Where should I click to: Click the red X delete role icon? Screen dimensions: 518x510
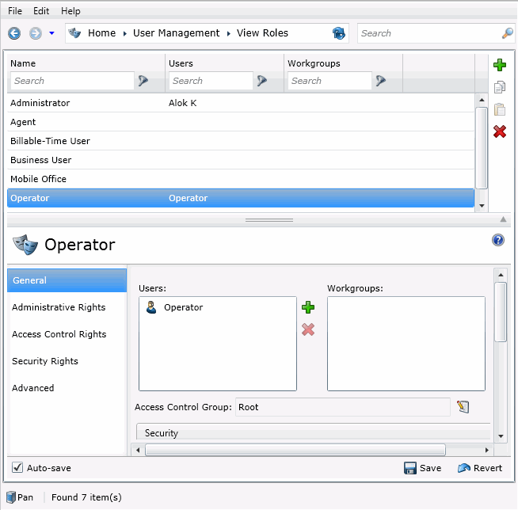click(500, 131)
